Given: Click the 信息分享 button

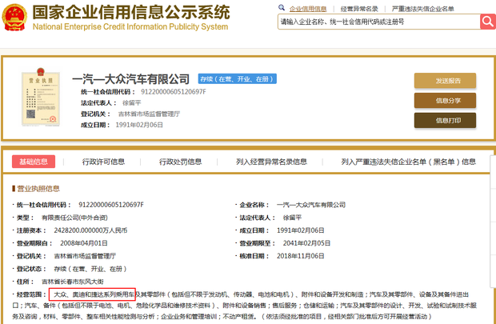Looking at the screenshot, I should 448,101.
